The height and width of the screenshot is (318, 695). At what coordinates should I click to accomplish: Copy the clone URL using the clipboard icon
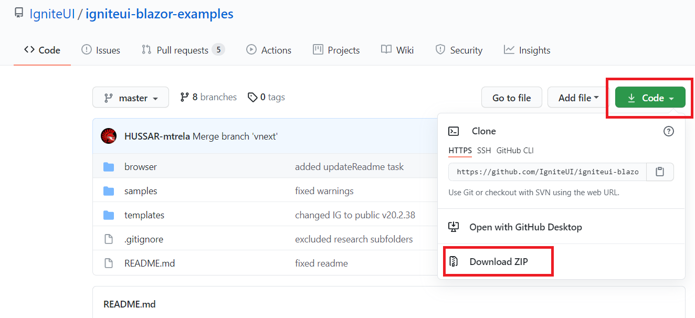tap(660, 172)
